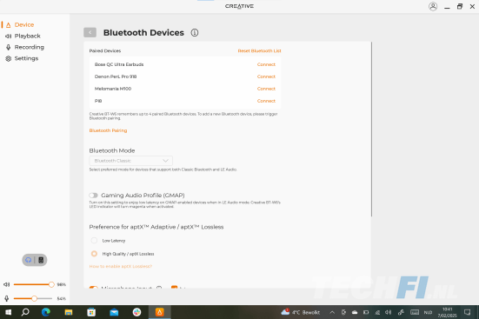Switch output to headphones mode icon
The height and width of the screenshot is (319, 479).
(x=29, y=260)
